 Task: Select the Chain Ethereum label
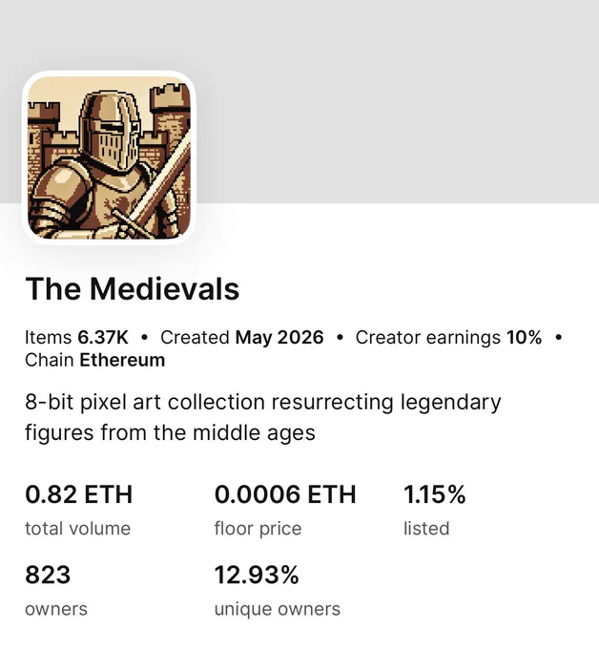94,360
